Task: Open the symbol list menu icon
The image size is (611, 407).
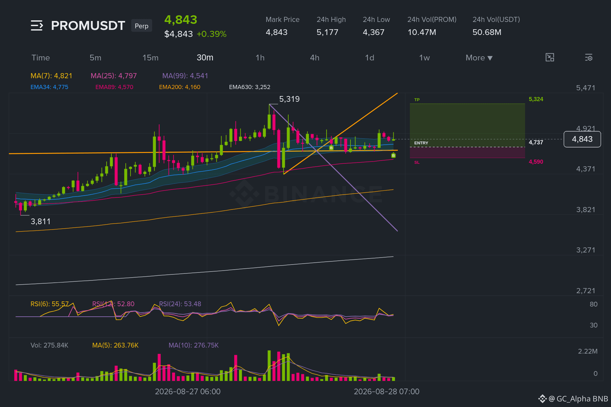Action: click(37, 25)
